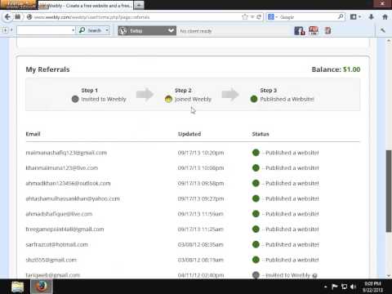The height and width of the screenshot is (294, 392).
Task: Click the Status column header
Action: coord(261,134)
